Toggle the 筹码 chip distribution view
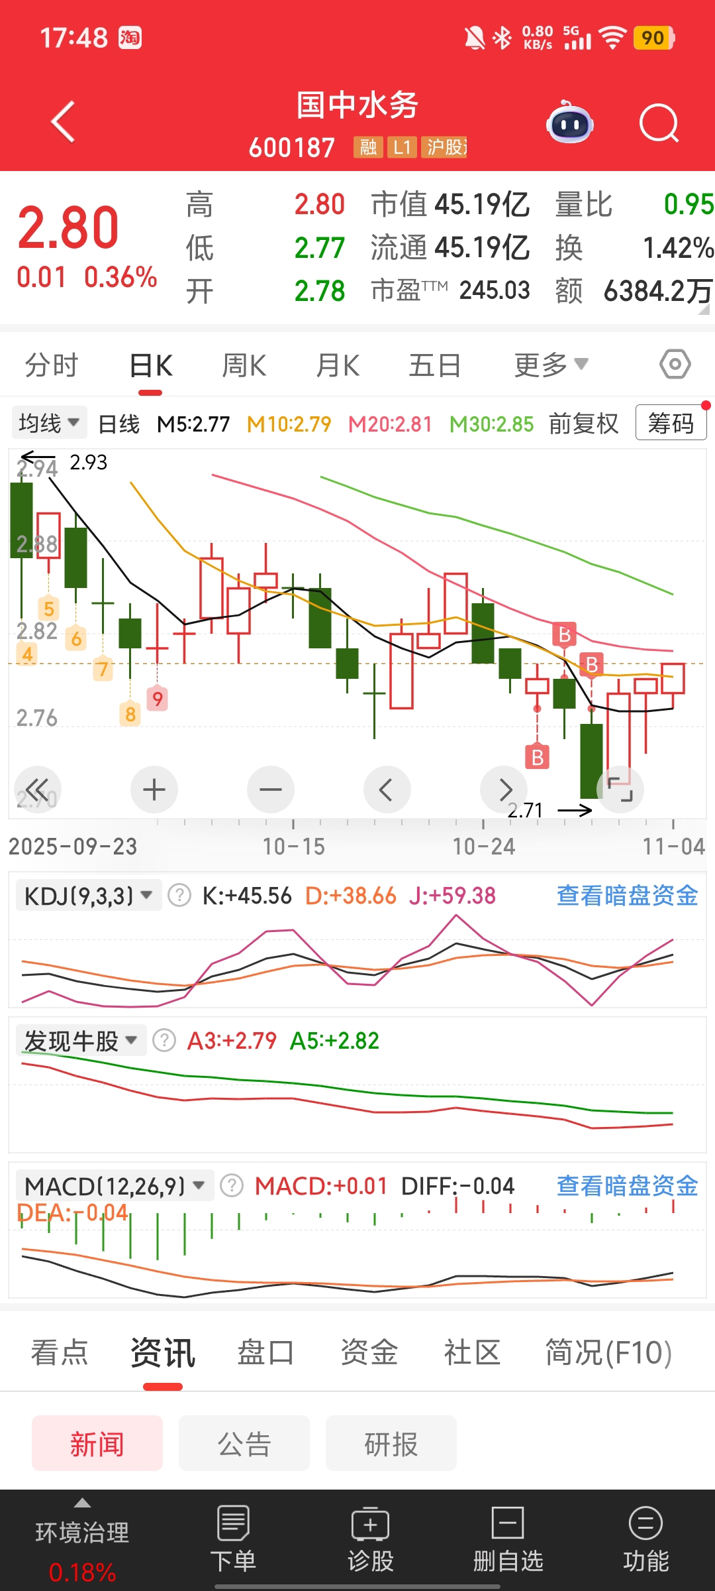The image size is (715, 1591). [x=671, y=423]
